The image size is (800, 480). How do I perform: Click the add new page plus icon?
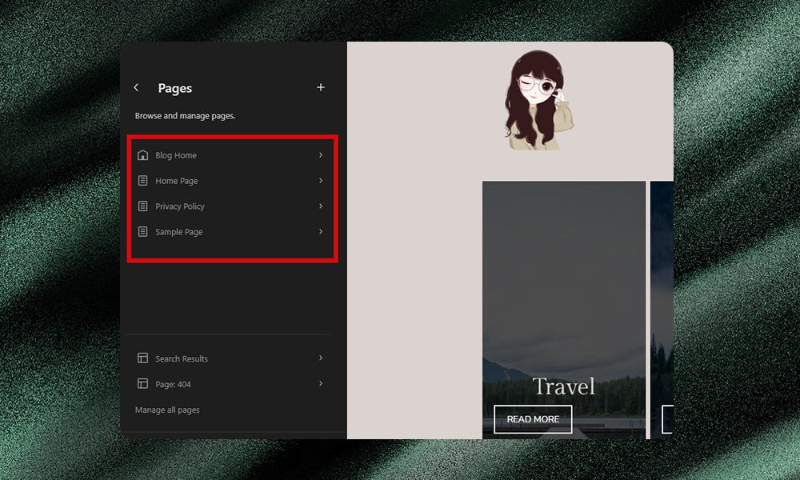coord(321,87)
